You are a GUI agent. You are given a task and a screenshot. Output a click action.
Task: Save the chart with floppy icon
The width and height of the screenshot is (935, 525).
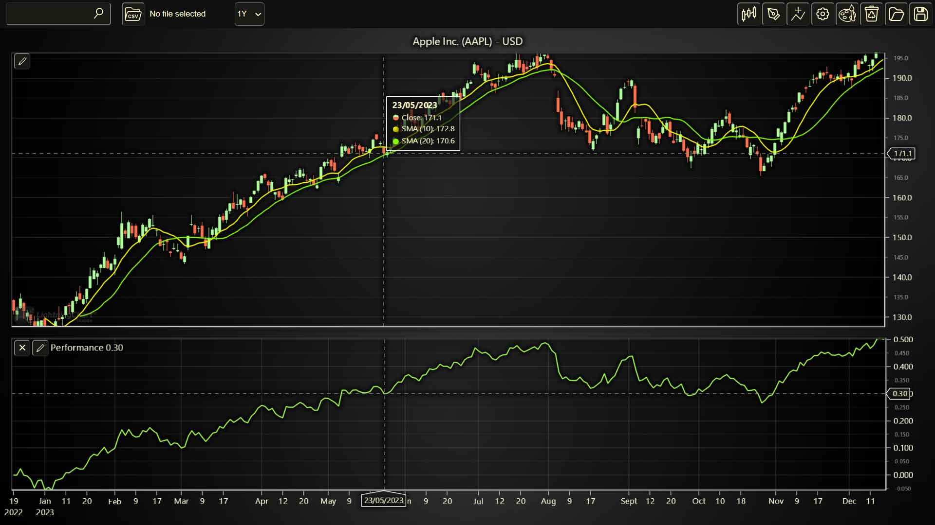tap(920, 14)
